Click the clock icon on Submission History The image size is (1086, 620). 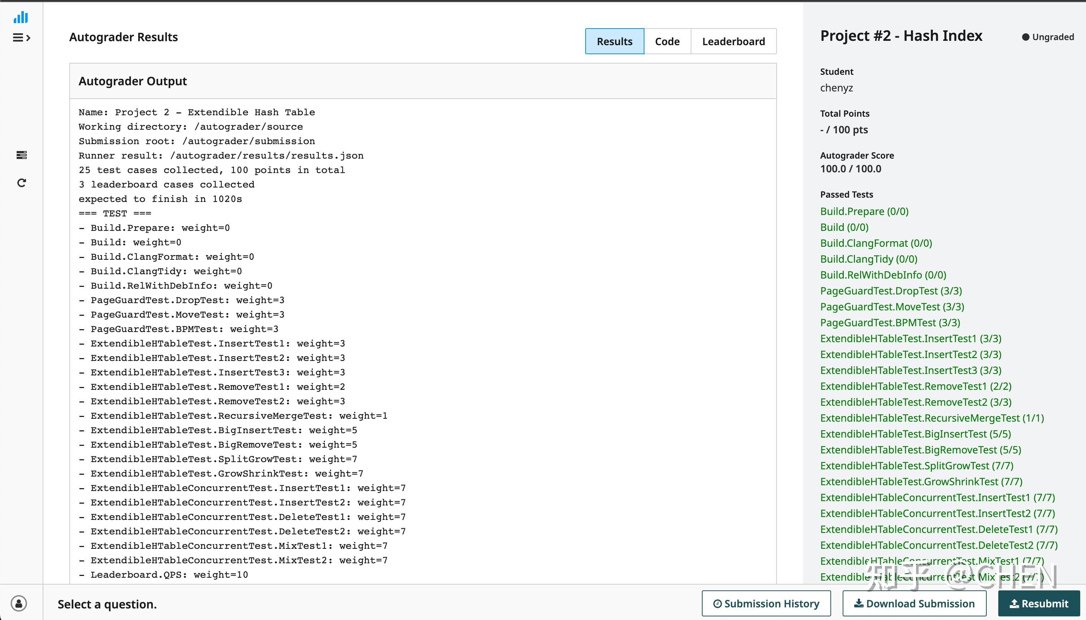719,603
